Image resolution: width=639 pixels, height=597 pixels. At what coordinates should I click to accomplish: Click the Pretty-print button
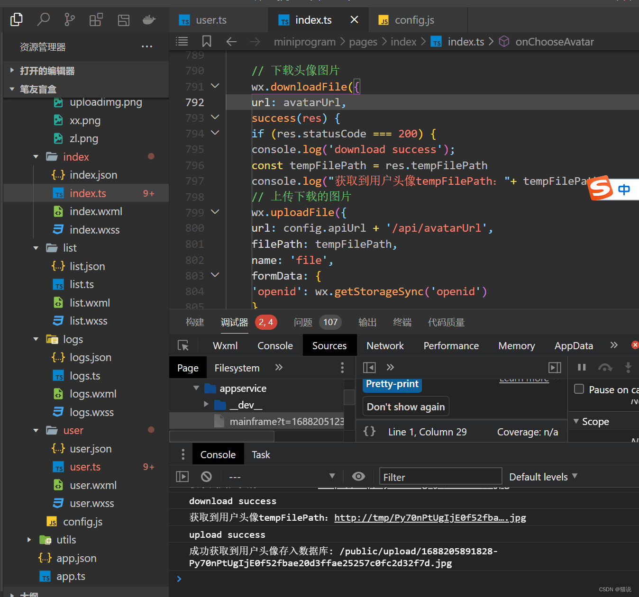click(392, 384)
